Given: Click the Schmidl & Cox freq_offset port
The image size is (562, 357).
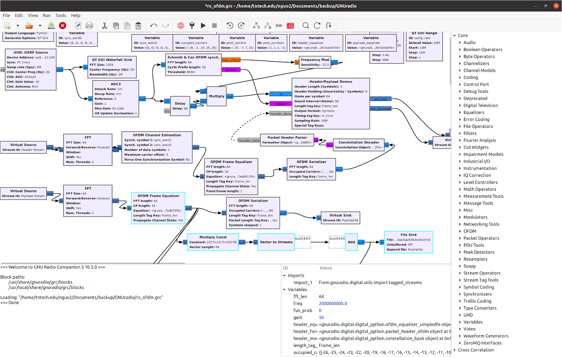Looking at the screenshot, I should [x=231, y=60].
